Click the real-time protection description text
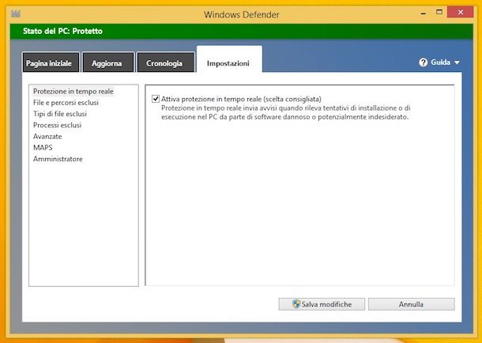482x343 pixels. click(x=285, y=112)
